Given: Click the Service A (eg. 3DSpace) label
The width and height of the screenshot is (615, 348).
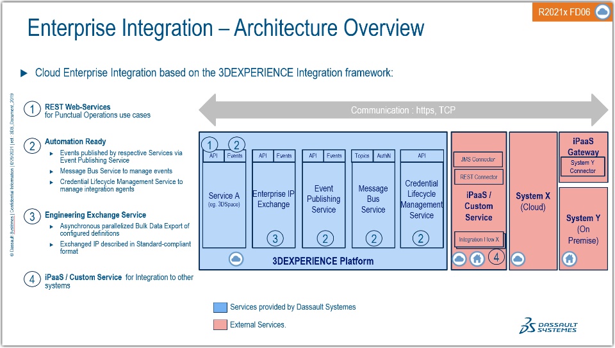Looking at the screenshot, I should pos(224,199).
